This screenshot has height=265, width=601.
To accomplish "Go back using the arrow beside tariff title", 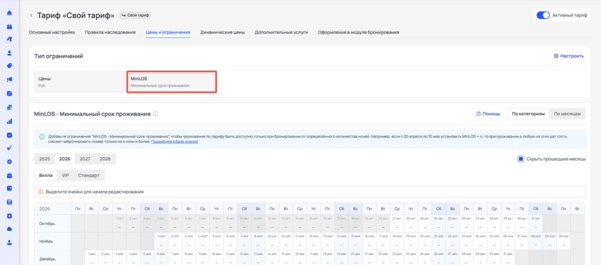I will coord(32,16).
